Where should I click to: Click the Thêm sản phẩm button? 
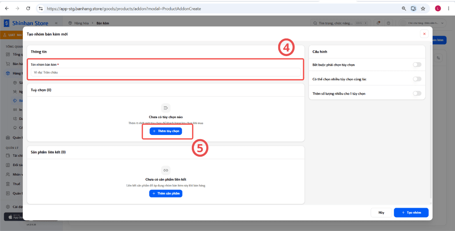pyautogui.click(x=166, y=193)
